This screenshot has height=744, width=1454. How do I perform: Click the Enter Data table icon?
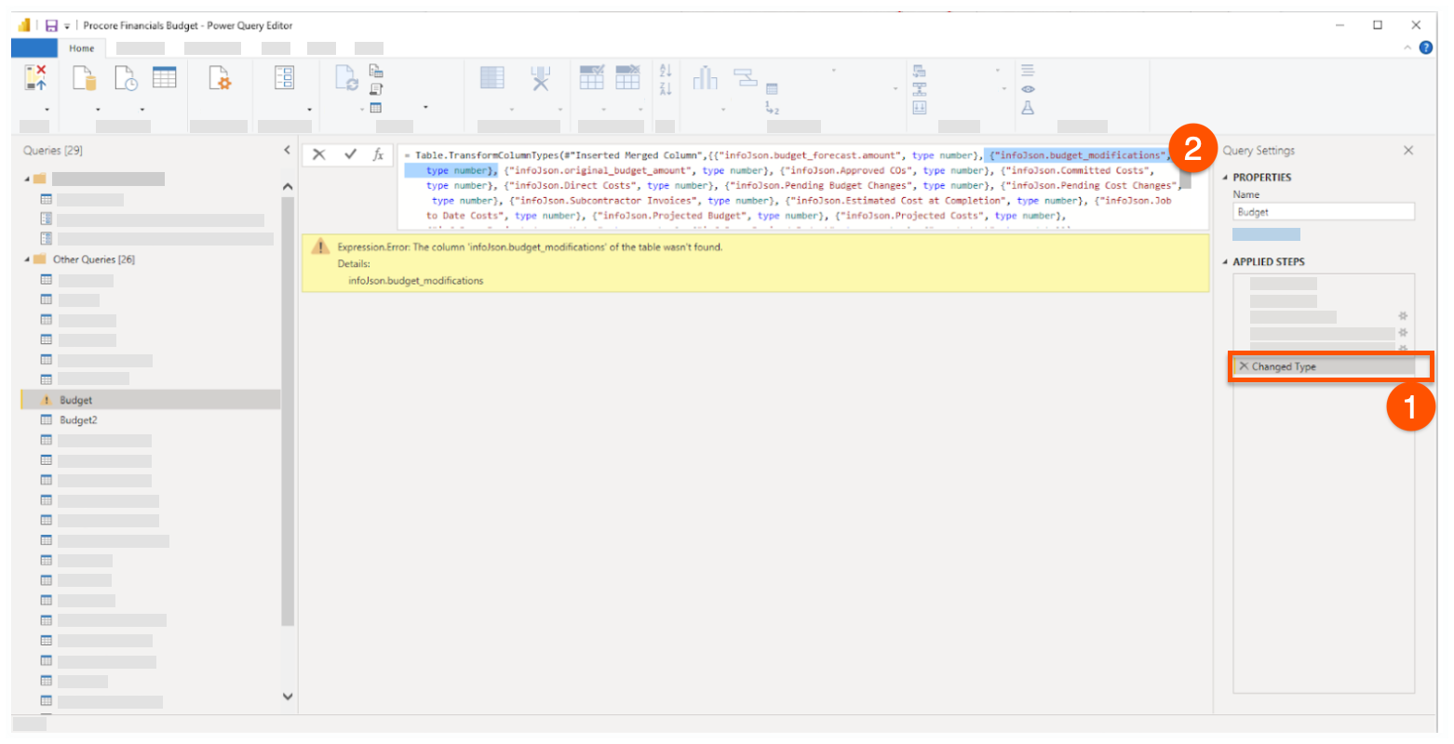pyautogui.click(x=165, y=77)
